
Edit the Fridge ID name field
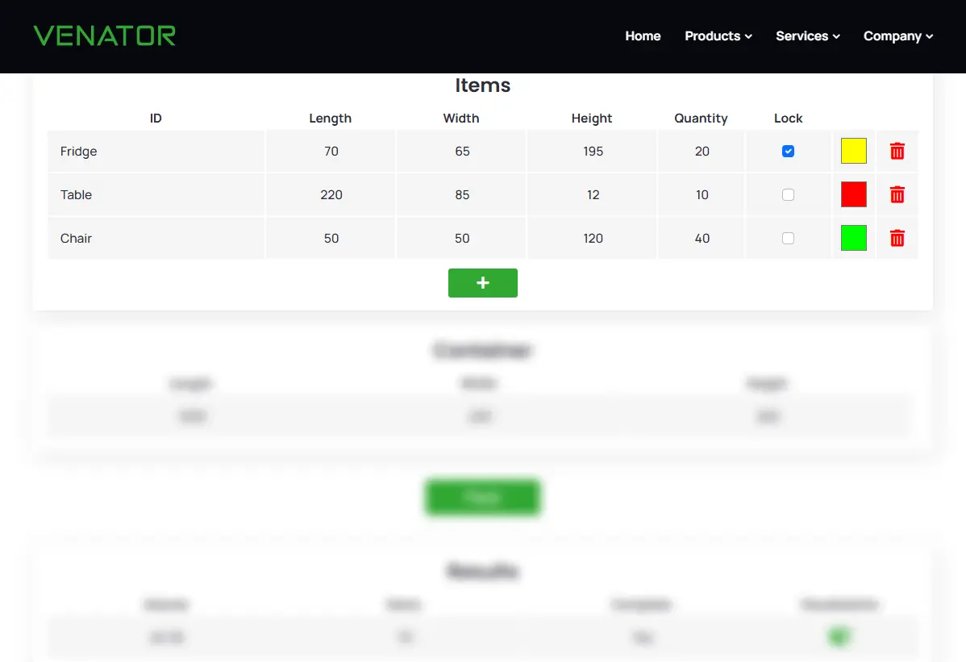pyautogui.click(x=156, y=152)
